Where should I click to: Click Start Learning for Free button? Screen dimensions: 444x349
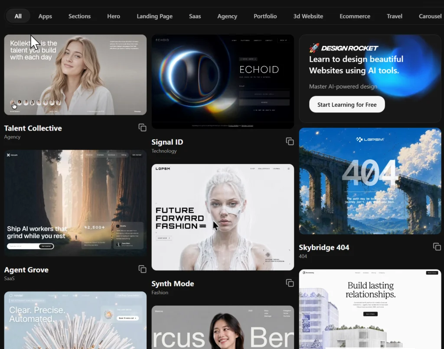click(x=347, y=105)
